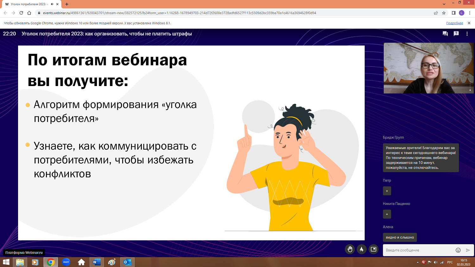Open the Q&A question mark icon
The height and width of the screenshot is (267, 475).
[x=456, y=34]
